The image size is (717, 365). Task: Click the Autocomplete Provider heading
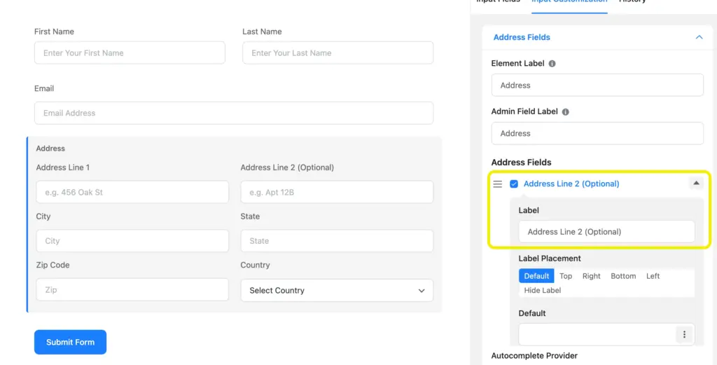pyautogui.click(x=534, y=355)
